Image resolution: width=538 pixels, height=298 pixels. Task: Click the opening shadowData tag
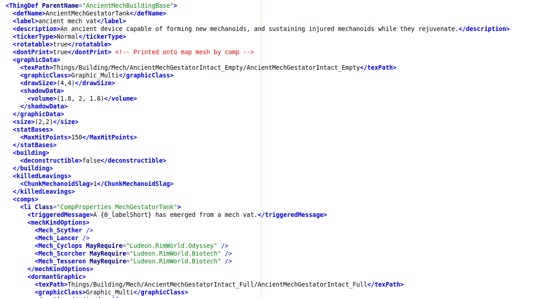(x=42, y=91)
